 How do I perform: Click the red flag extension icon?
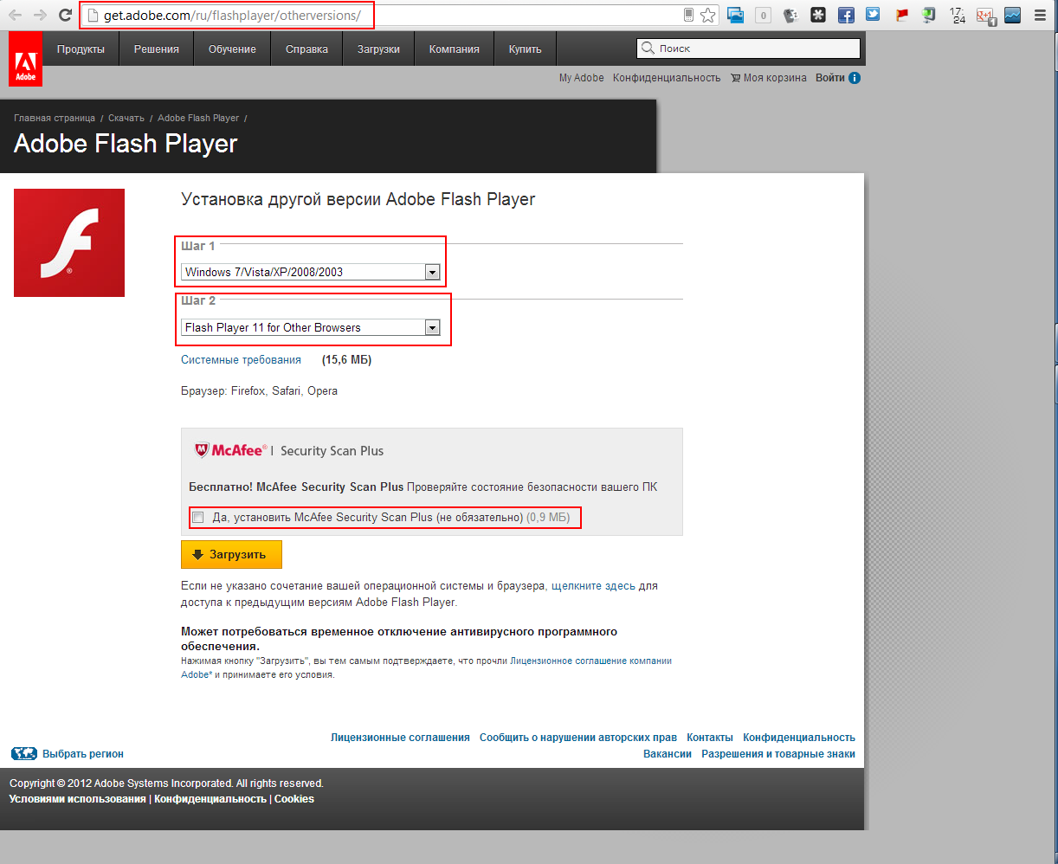coord(901,15)
